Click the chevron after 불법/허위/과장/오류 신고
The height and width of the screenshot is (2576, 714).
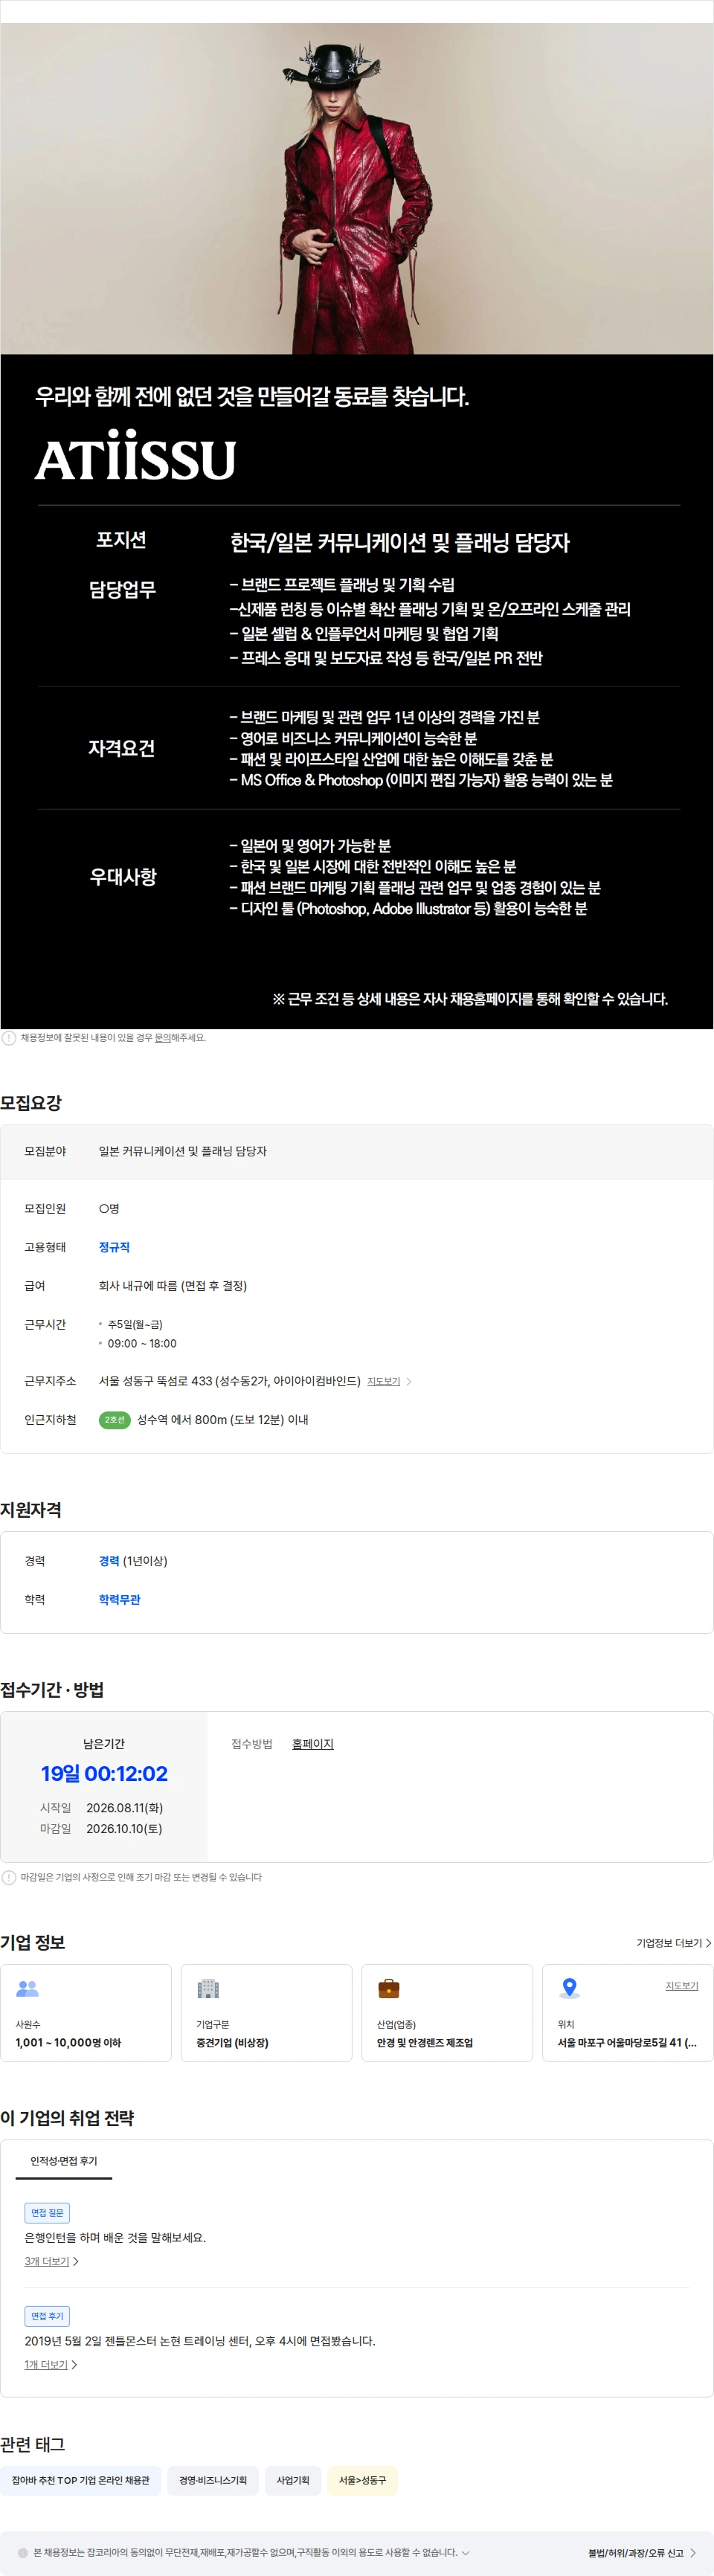pyautogui.click(x=693, y=2553)
